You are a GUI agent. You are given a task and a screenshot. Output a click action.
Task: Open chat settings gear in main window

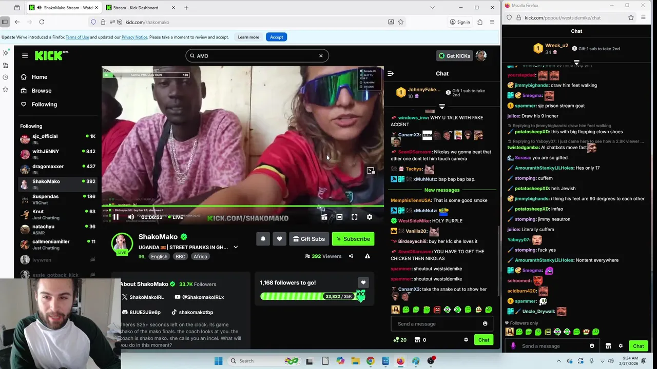[466, 340]
